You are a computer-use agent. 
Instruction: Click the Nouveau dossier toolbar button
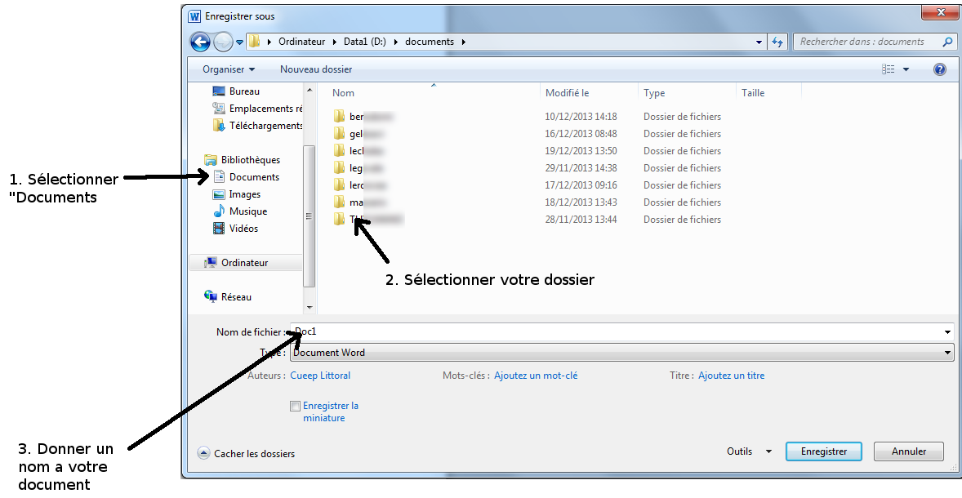point(316,69)
